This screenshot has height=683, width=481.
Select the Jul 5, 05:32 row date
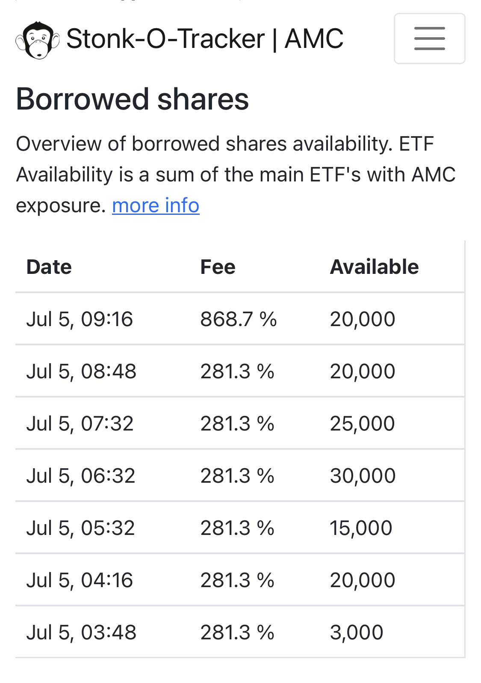pos(80,528)
